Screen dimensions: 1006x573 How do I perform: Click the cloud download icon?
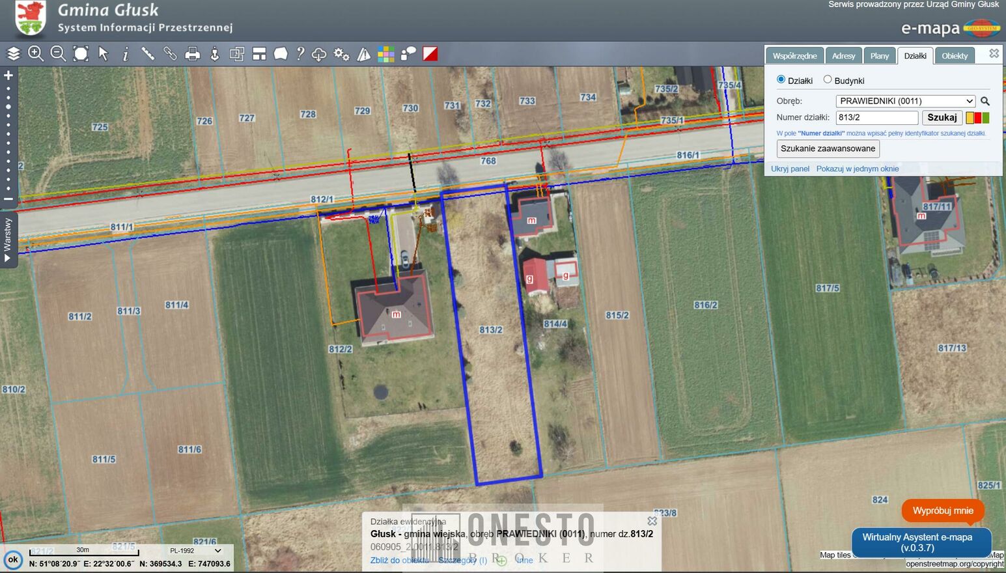coord(319,54)
